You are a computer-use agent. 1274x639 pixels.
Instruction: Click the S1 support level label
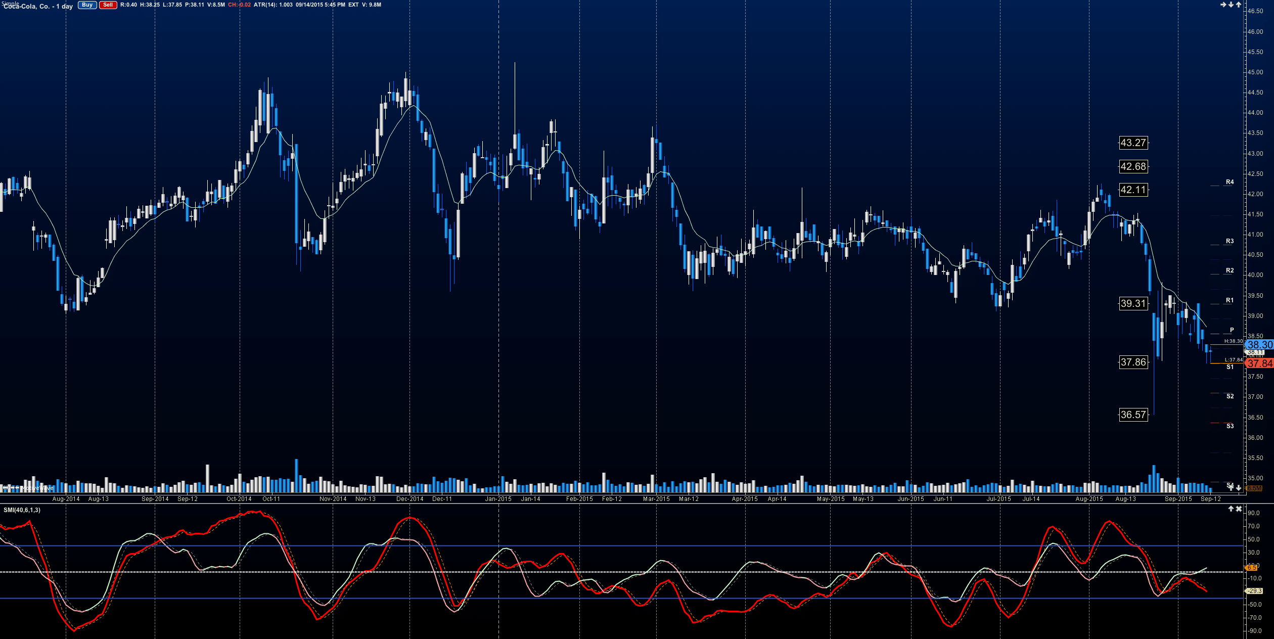(x=1230, y=367)
